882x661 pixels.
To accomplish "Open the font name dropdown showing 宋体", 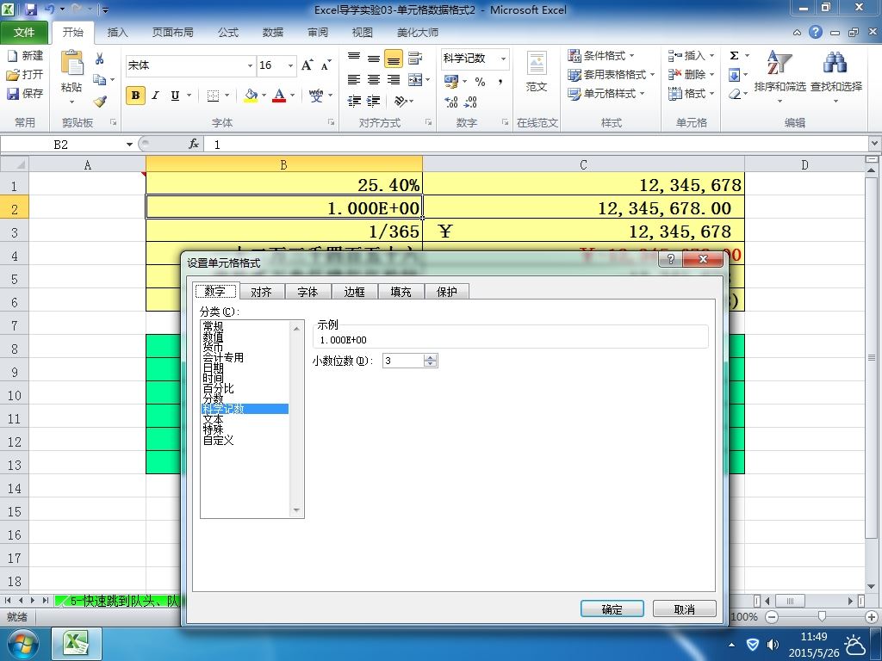I will [x=251, y=65].
